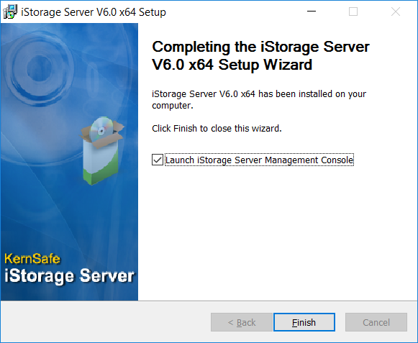418x343 pixels.
Task: Uncheck the Launch Management Console checkbox
Action: pyautogui.click(x=158, y=160)
